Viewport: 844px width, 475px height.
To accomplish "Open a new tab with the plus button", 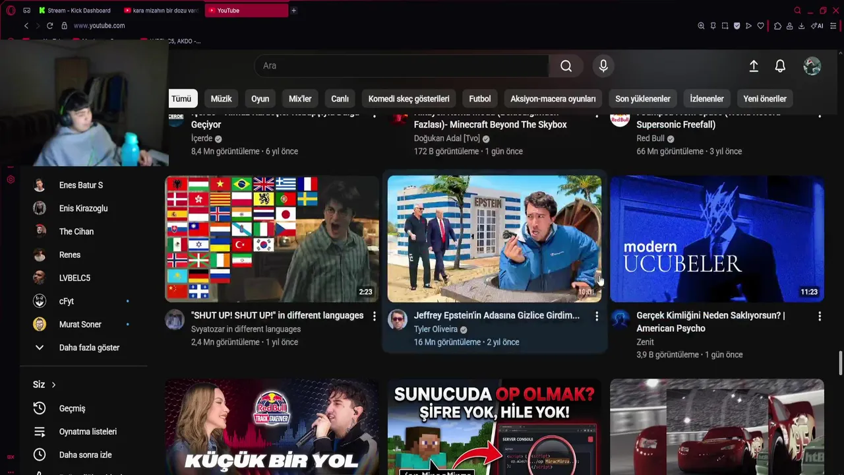I will point(293,11).
